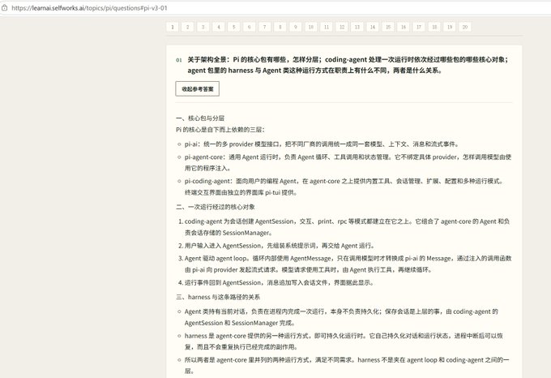The image size is (551, 378).
Task: Click the lock icon in the address bar
Action: pos(4,8)
